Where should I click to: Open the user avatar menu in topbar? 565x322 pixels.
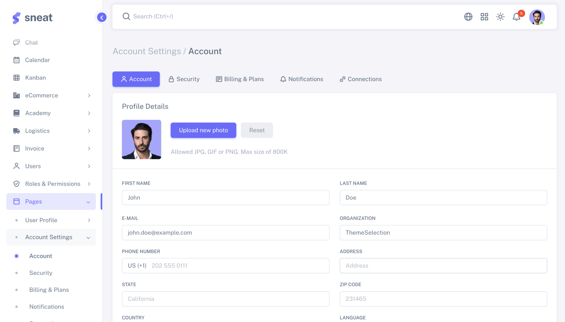click(537, 17)
